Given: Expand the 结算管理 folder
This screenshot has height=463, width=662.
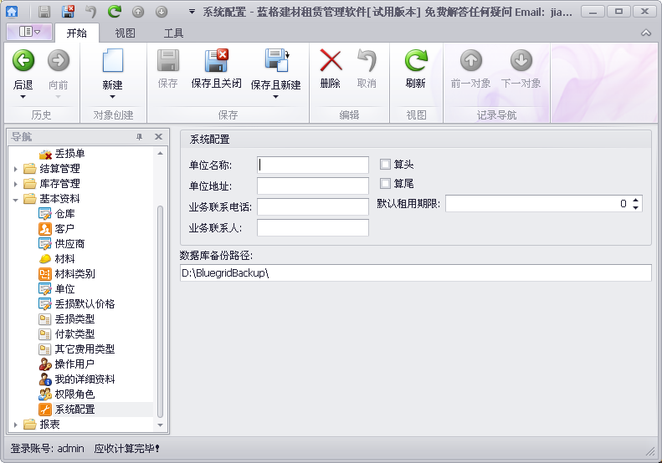Looking at the screenshot, I should point(15,169).
